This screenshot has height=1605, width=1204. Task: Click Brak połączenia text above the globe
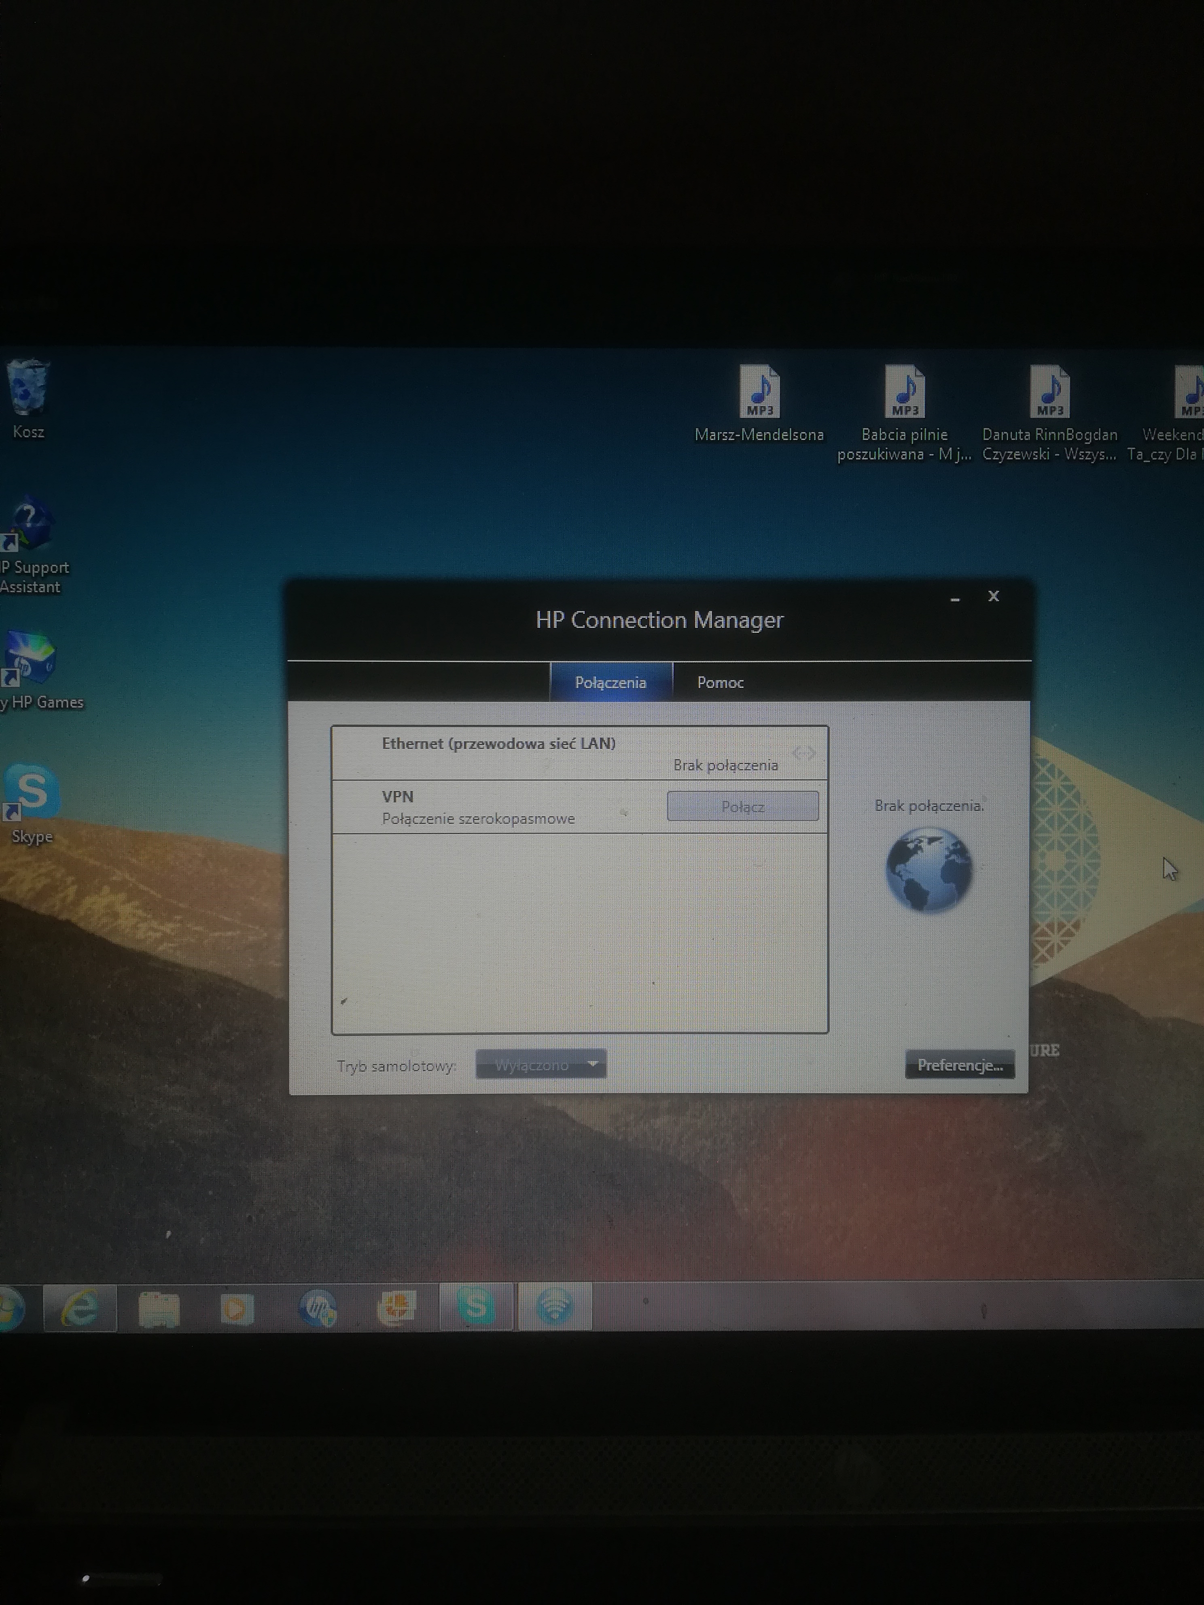click(929, 805)
